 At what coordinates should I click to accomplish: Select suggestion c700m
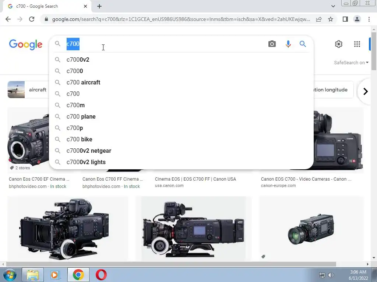click(x=181, y=105)
